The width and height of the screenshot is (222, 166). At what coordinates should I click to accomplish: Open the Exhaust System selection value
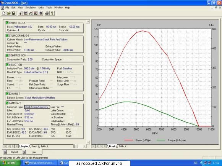(x=40, y=97)
